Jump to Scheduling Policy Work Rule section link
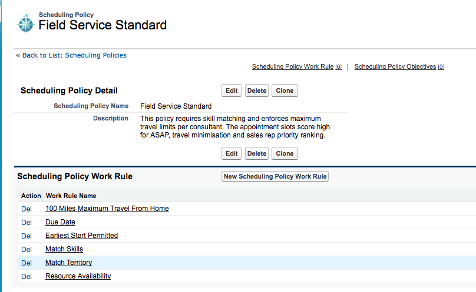The height and width of the screenshot is (292, 476). 296,66
